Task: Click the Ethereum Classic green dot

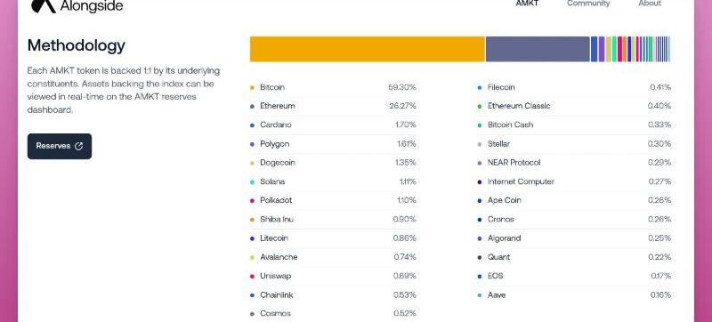Action: [x=480, y=106]
